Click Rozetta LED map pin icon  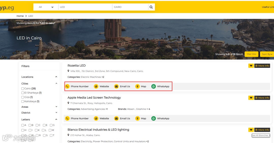[138, 86]
